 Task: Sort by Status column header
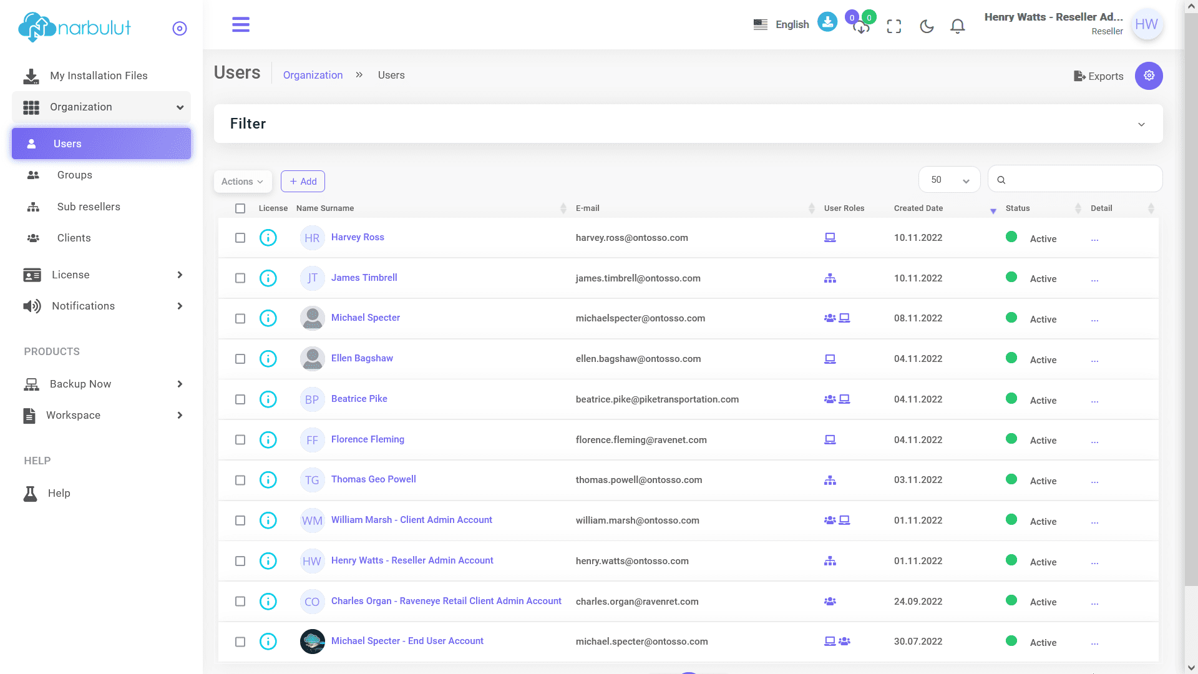click(1043, 208)
